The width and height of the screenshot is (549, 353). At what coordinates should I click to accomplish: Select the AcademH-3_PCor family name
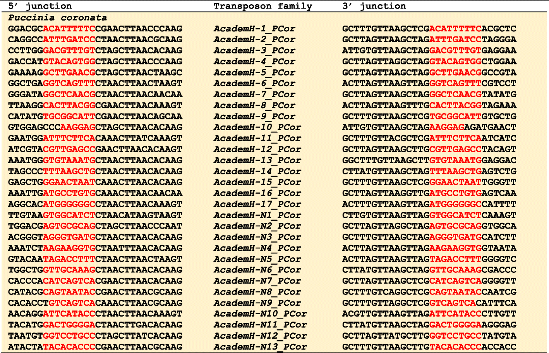pos(254,50)
